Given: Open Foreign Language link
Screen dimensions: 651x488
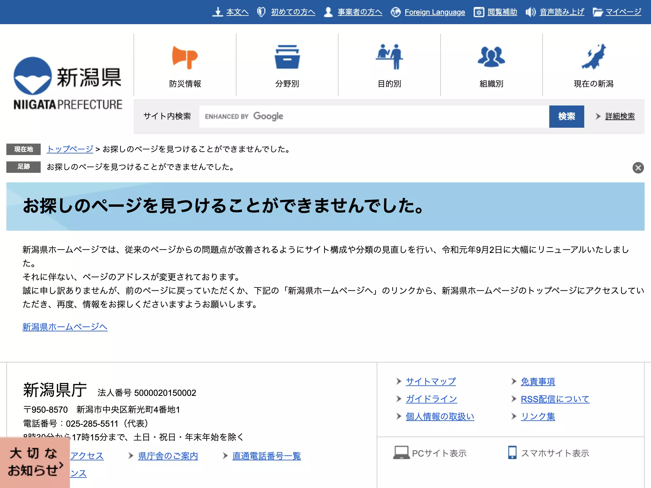Looking at the screenshot, I should 435,12.
